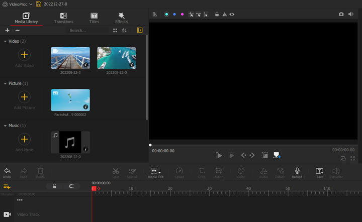Image resolution: width=362 pixels, height=222 pixels.
Task: Toggle the preview eye visibility icon
Action: point(232,15)
